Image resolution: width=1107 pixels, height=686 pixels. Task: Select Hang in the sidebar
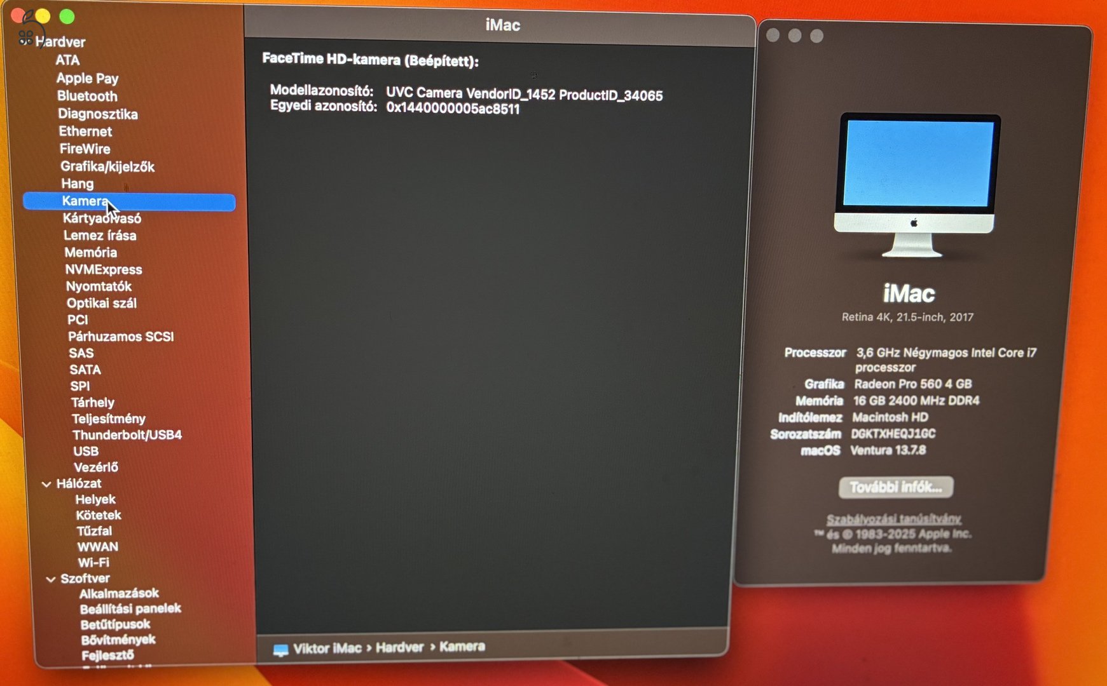[x=77, y=184]
